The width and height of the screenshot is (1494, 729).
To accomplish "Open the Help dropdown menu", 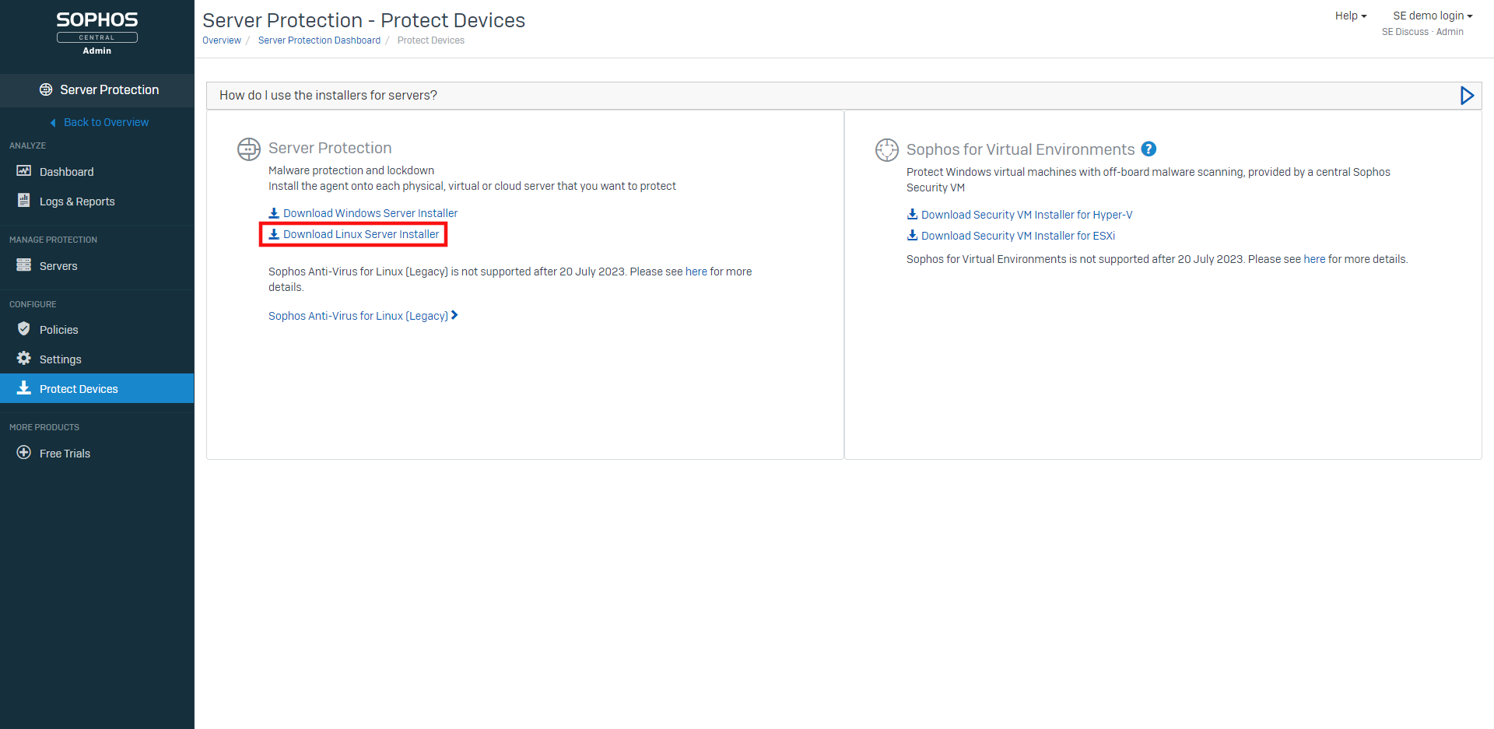I will coord(1350,16).
